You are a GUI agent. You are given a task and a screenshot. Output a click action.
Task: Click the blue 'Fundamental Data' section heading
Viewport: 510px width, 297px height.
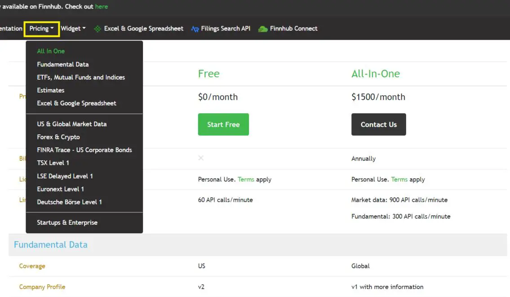[x=51, y=245]
